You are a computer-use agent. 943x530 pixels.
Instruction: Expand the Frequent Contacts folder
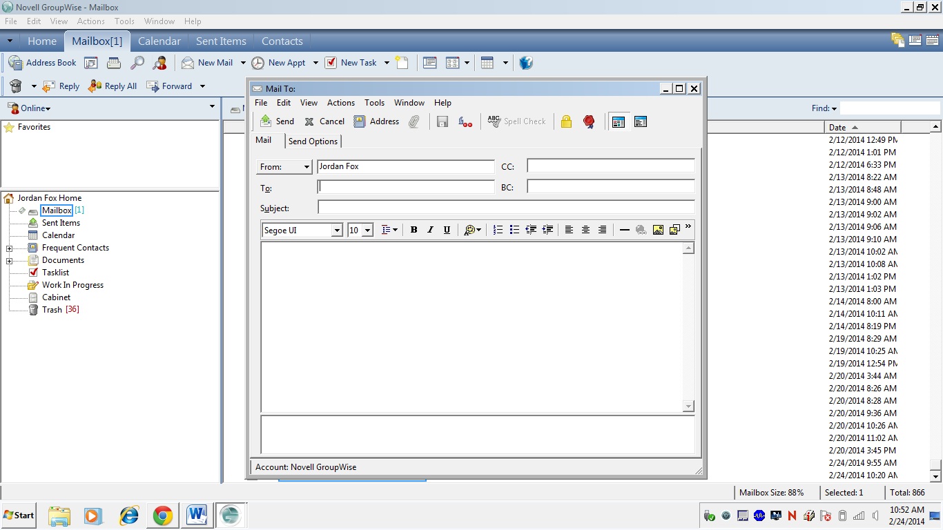pyautogui.click(x=9, y=248)
